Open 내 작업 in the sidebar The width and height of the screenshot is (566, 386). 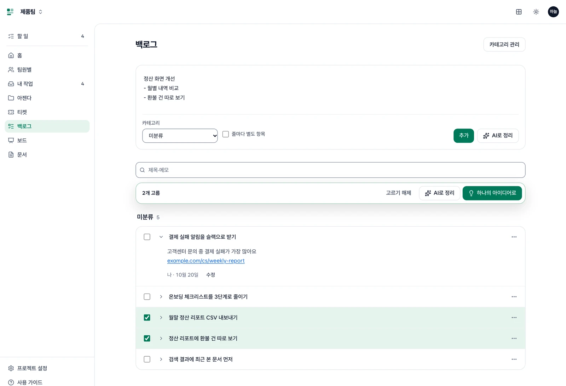coord(47,84)
